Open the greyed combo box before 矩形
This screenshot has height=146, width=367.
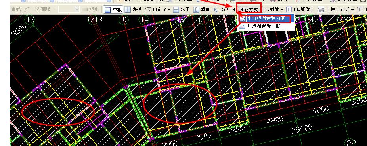coord(69,9)
